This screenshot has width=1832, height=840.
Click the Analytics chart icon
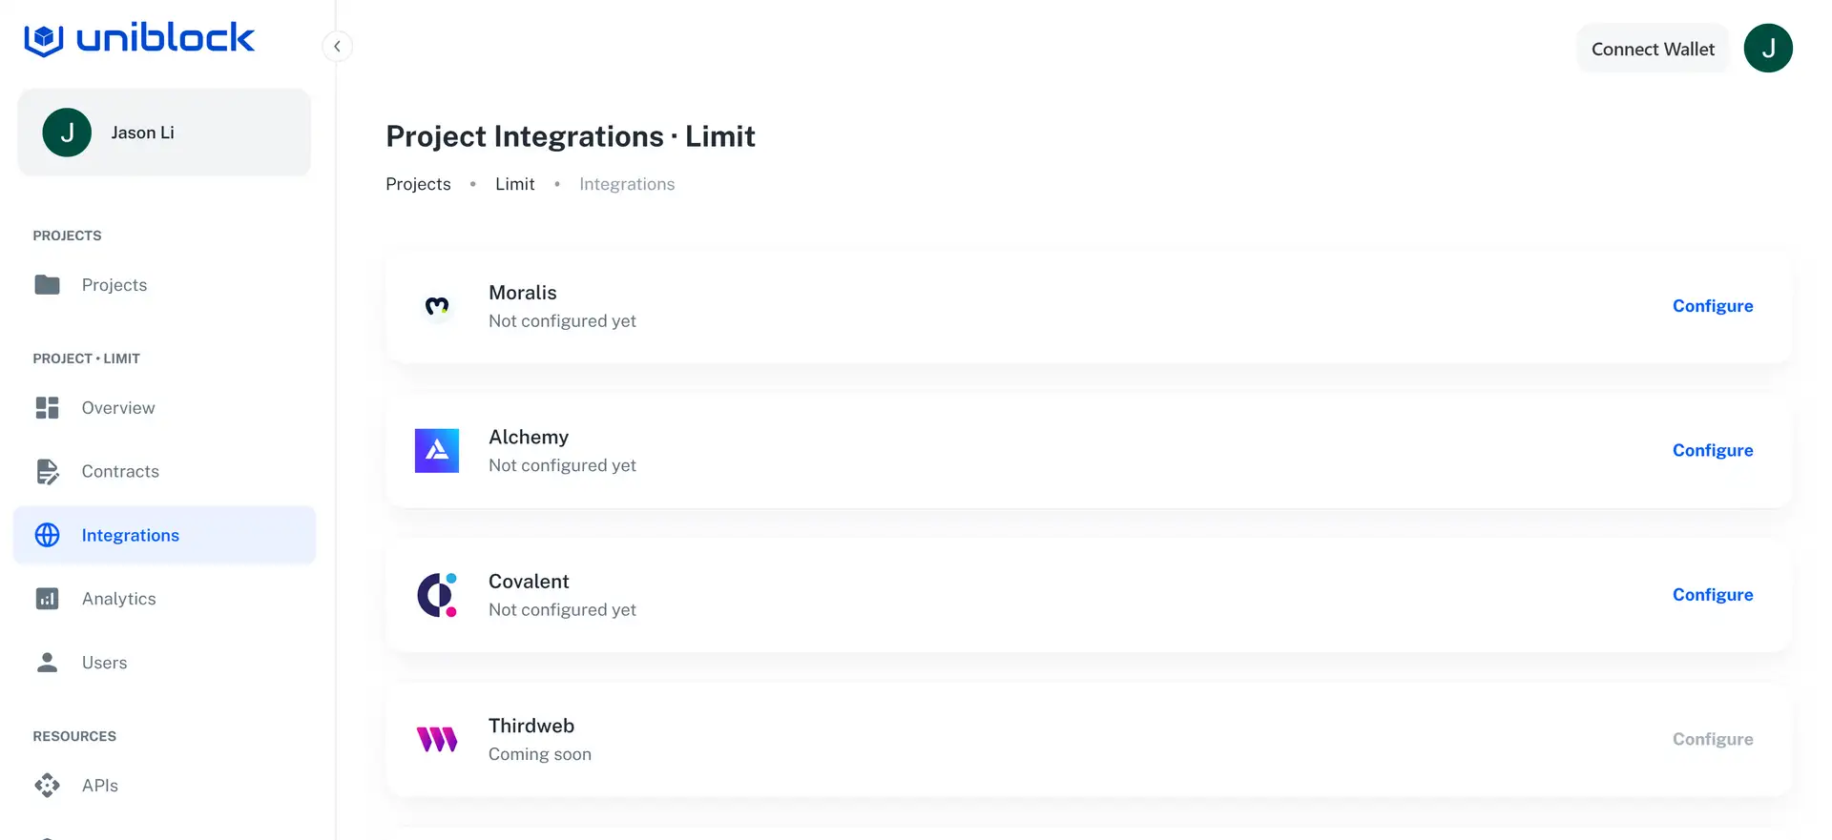coord(47,599)
